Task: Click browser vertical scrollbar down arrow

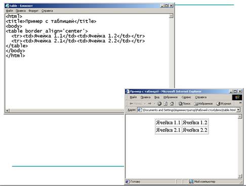Action: pos(240,176)
